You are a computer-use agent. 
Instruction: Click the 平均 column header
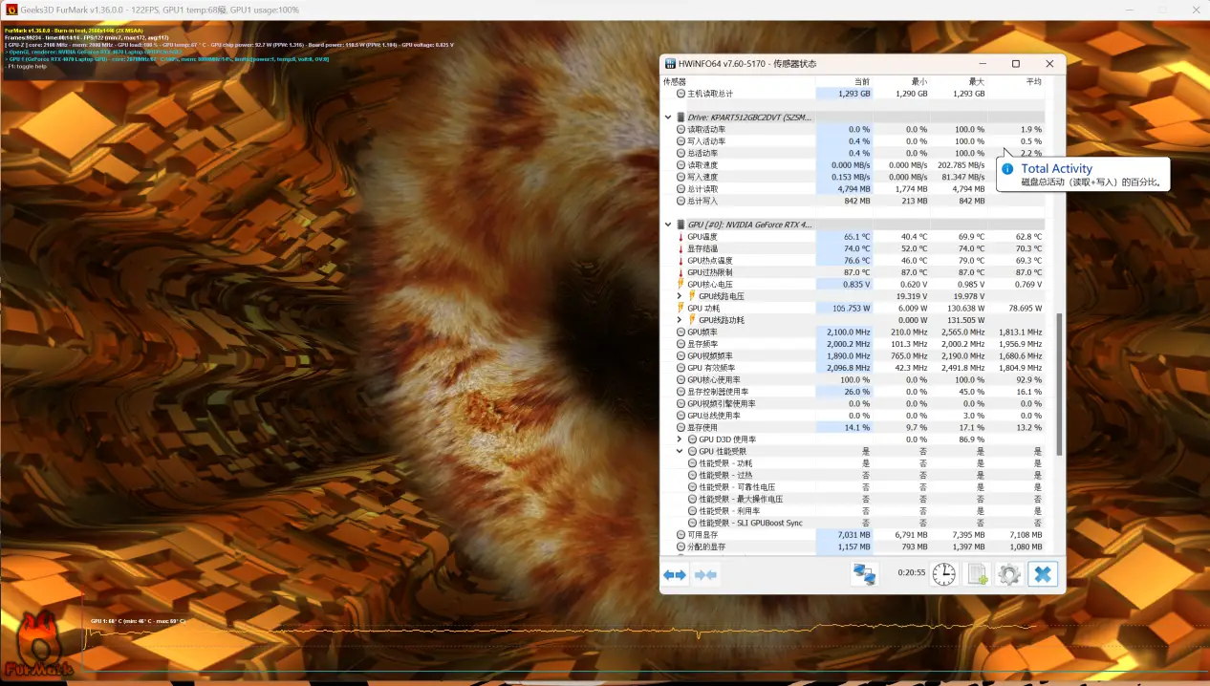(1033, 82)
